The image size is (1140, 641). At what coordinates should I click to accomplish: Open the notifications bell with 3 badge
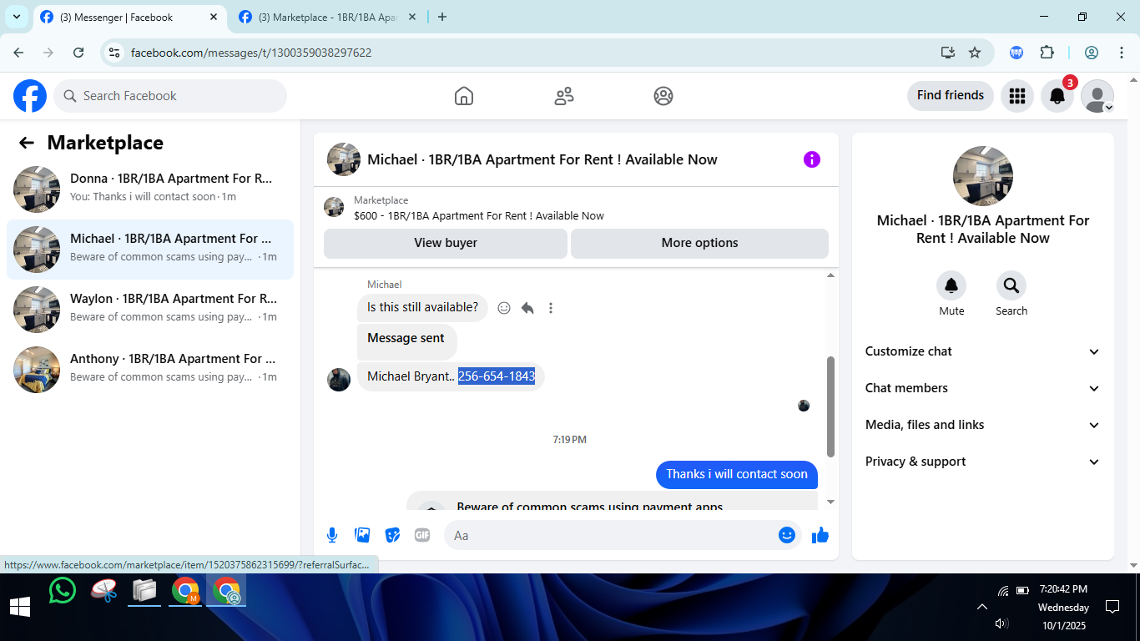1057,96
